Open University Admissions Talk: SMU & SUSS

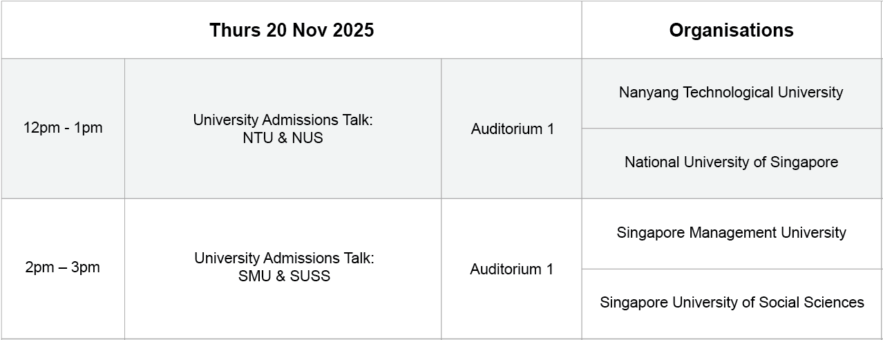tap(283, 267)
